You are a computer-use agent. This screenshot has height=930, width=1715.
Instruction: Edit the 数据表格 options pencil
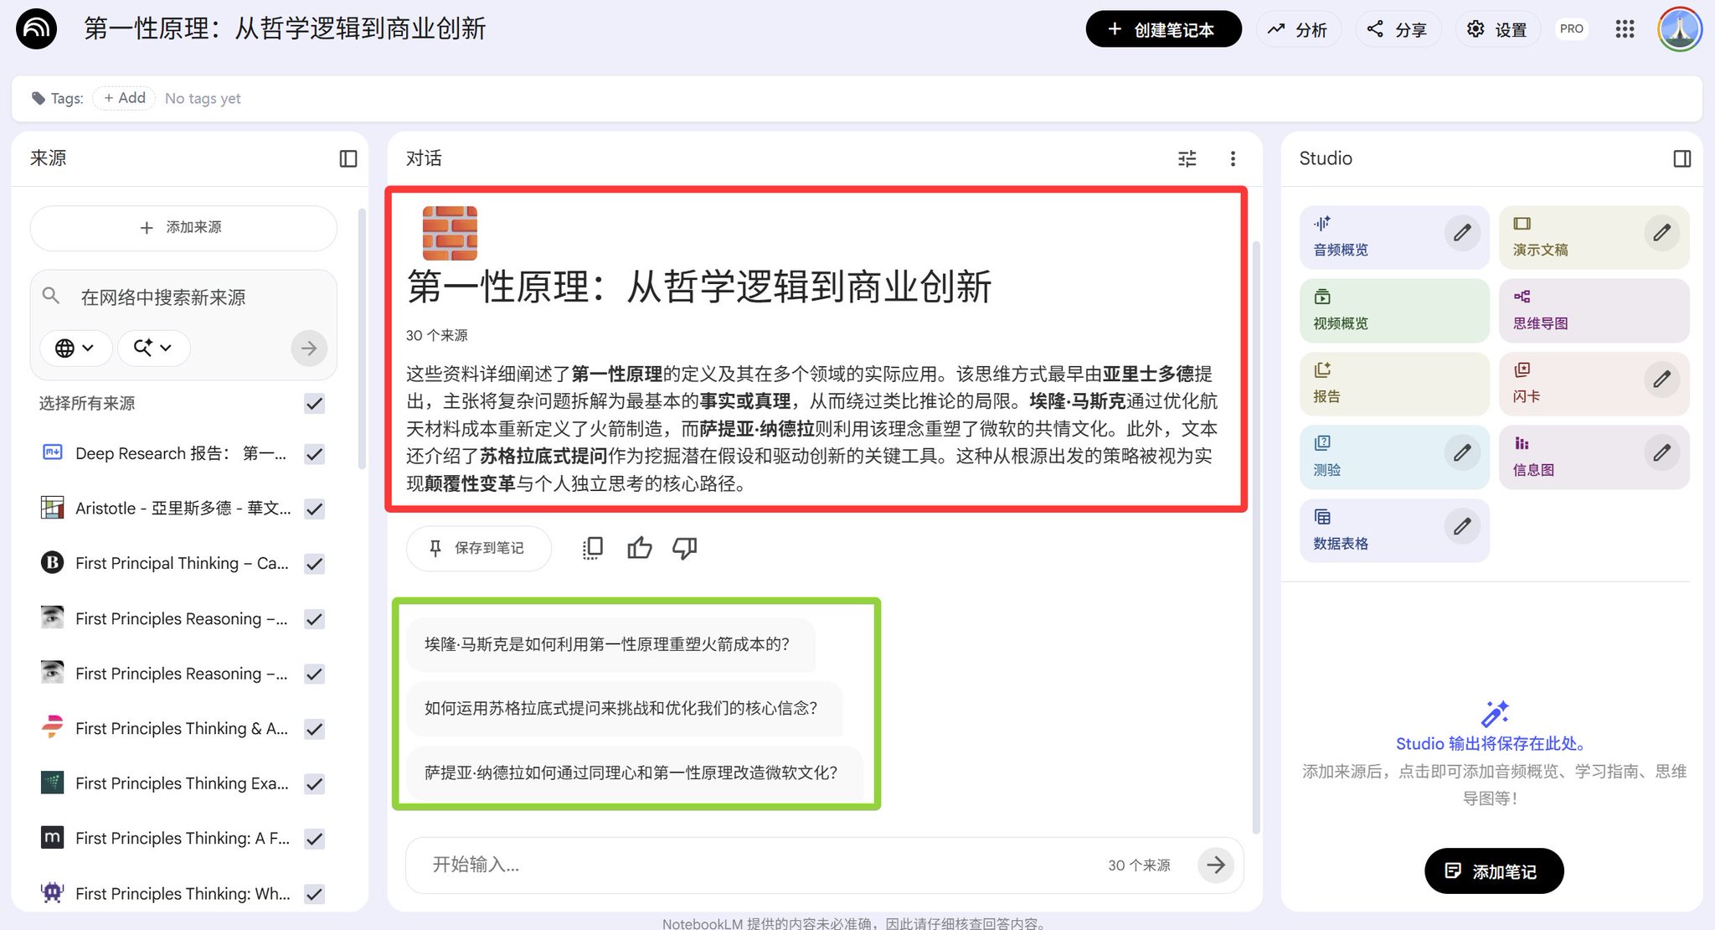point(1462,526)
